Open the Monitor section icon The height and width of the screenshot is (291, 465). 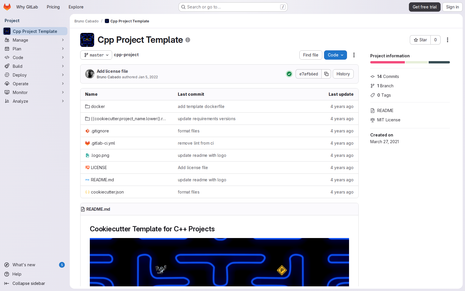[7, 92]
